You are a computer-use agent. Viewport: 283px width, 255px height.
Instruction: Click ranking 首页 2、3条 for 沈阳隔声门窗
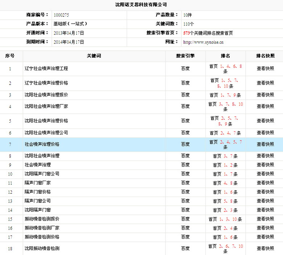[x=225, y=210]
